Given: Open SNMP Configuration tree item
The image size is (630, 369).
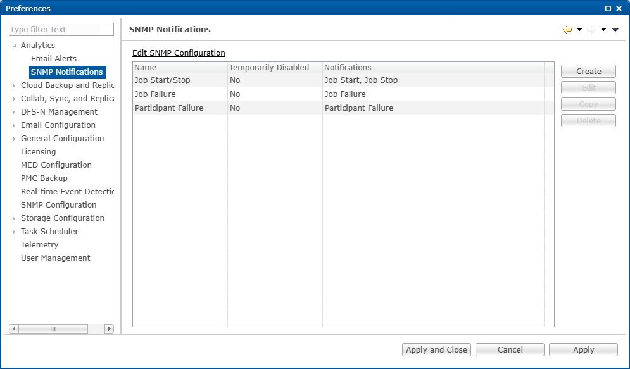Looking at the screenshot, I should (x=59, y=205).
